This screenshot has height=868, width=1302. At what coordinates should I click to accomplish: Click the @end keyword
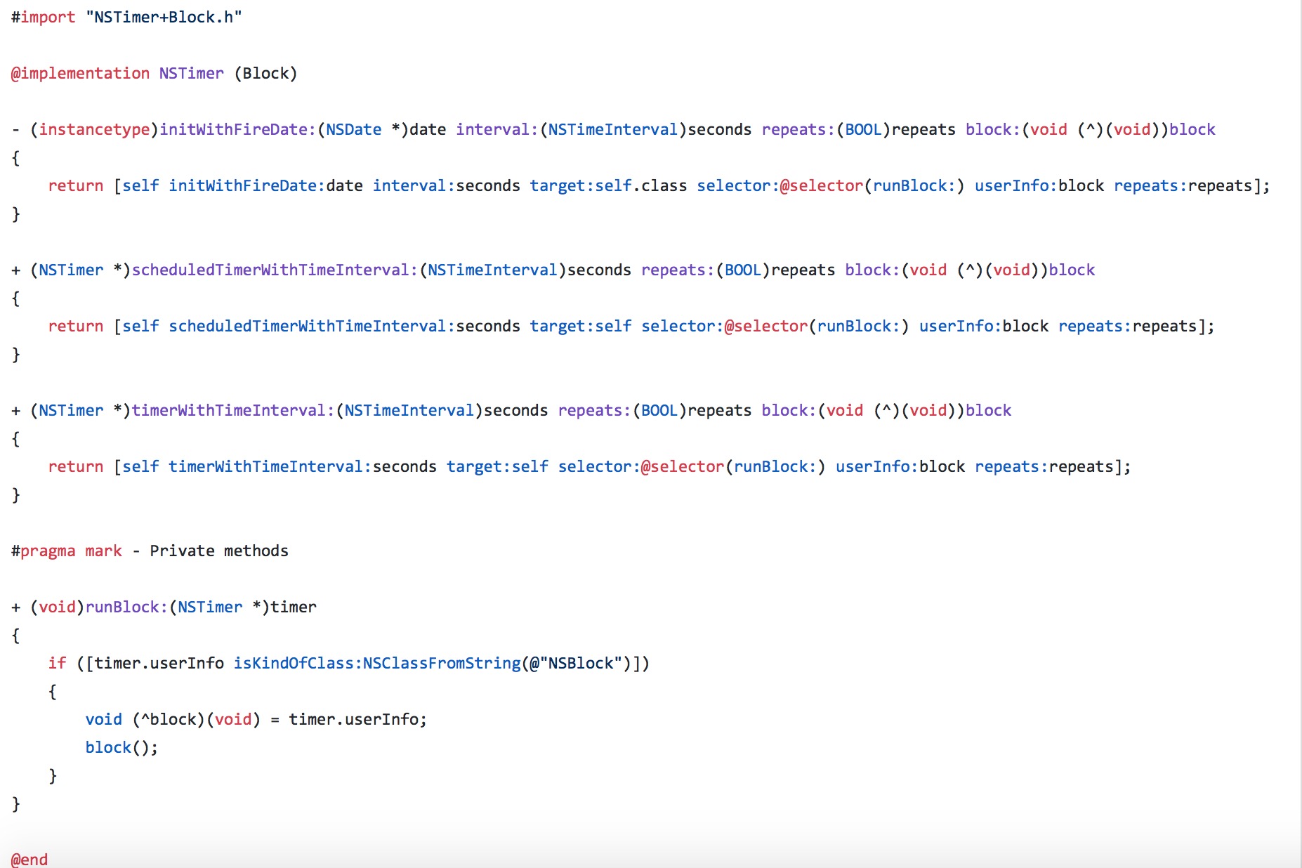[x=29, y=860]
